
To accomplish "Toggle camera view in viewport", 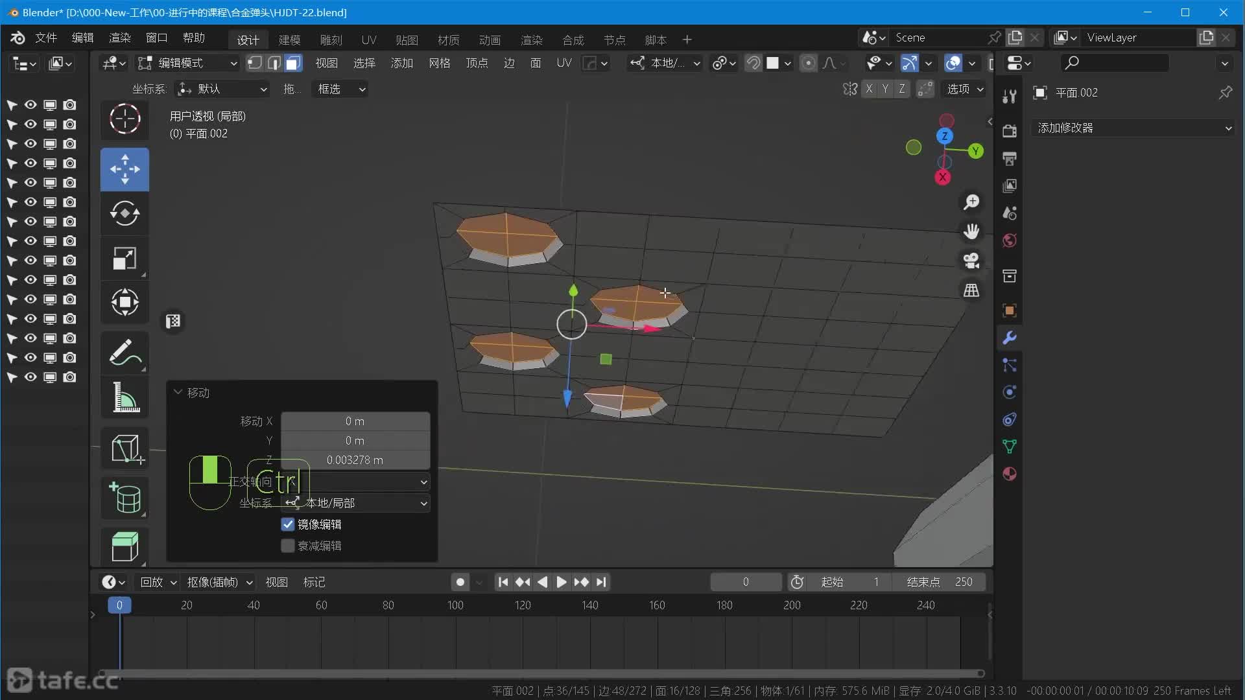I will pyautogui.click(x=971, y=261).
